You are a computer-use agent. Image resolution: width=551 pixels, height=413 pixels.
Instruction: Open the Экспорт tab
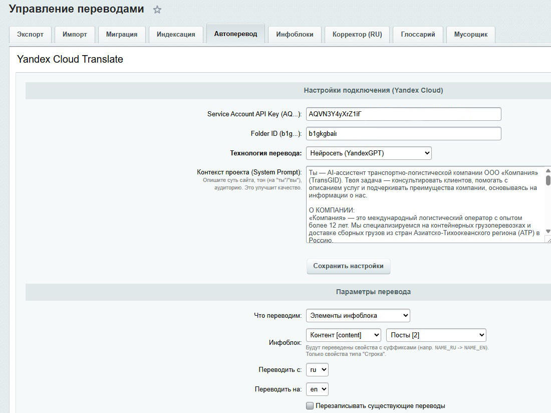(x=30, y=35)
